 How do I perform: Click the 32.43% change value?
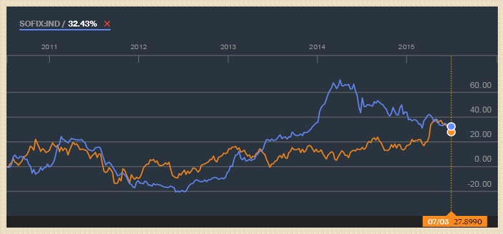[x=83, y=24]
